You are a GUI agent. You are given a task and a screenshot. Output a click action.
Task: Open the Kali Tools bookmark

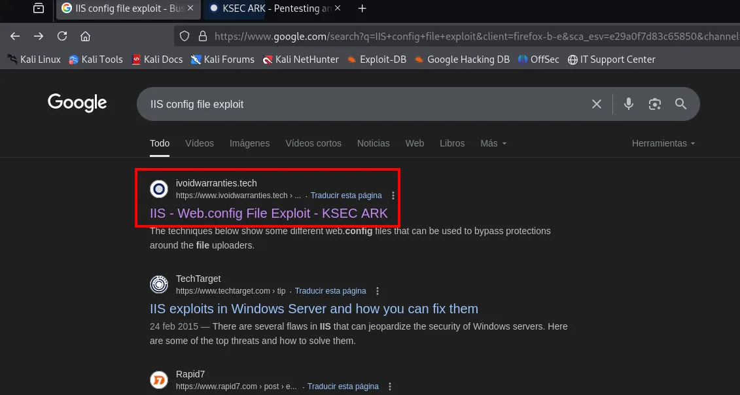tap(96, 60)
